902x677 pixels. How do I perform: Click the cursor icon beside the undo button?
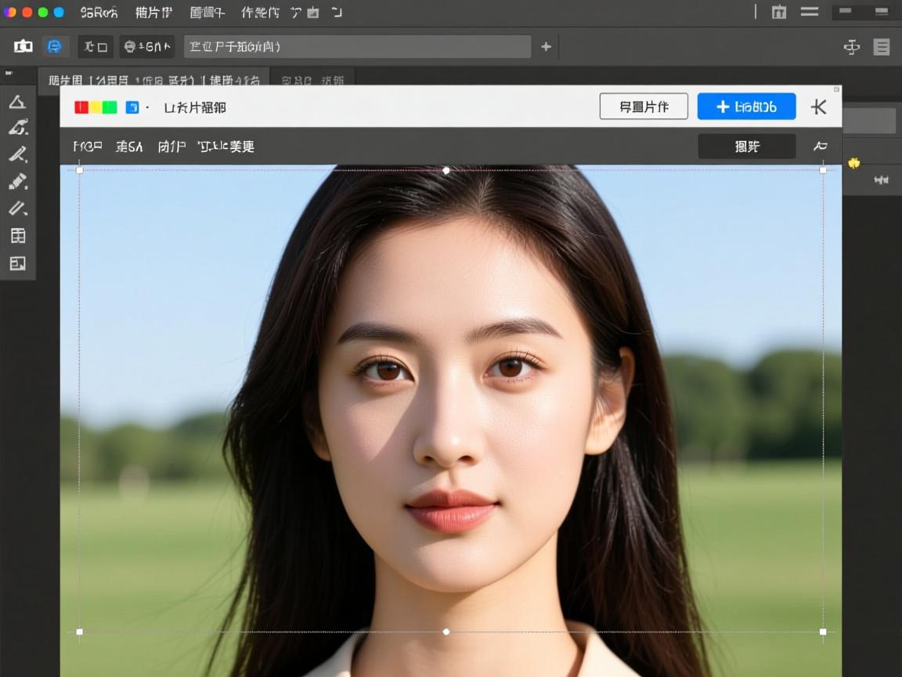[819, 146]
